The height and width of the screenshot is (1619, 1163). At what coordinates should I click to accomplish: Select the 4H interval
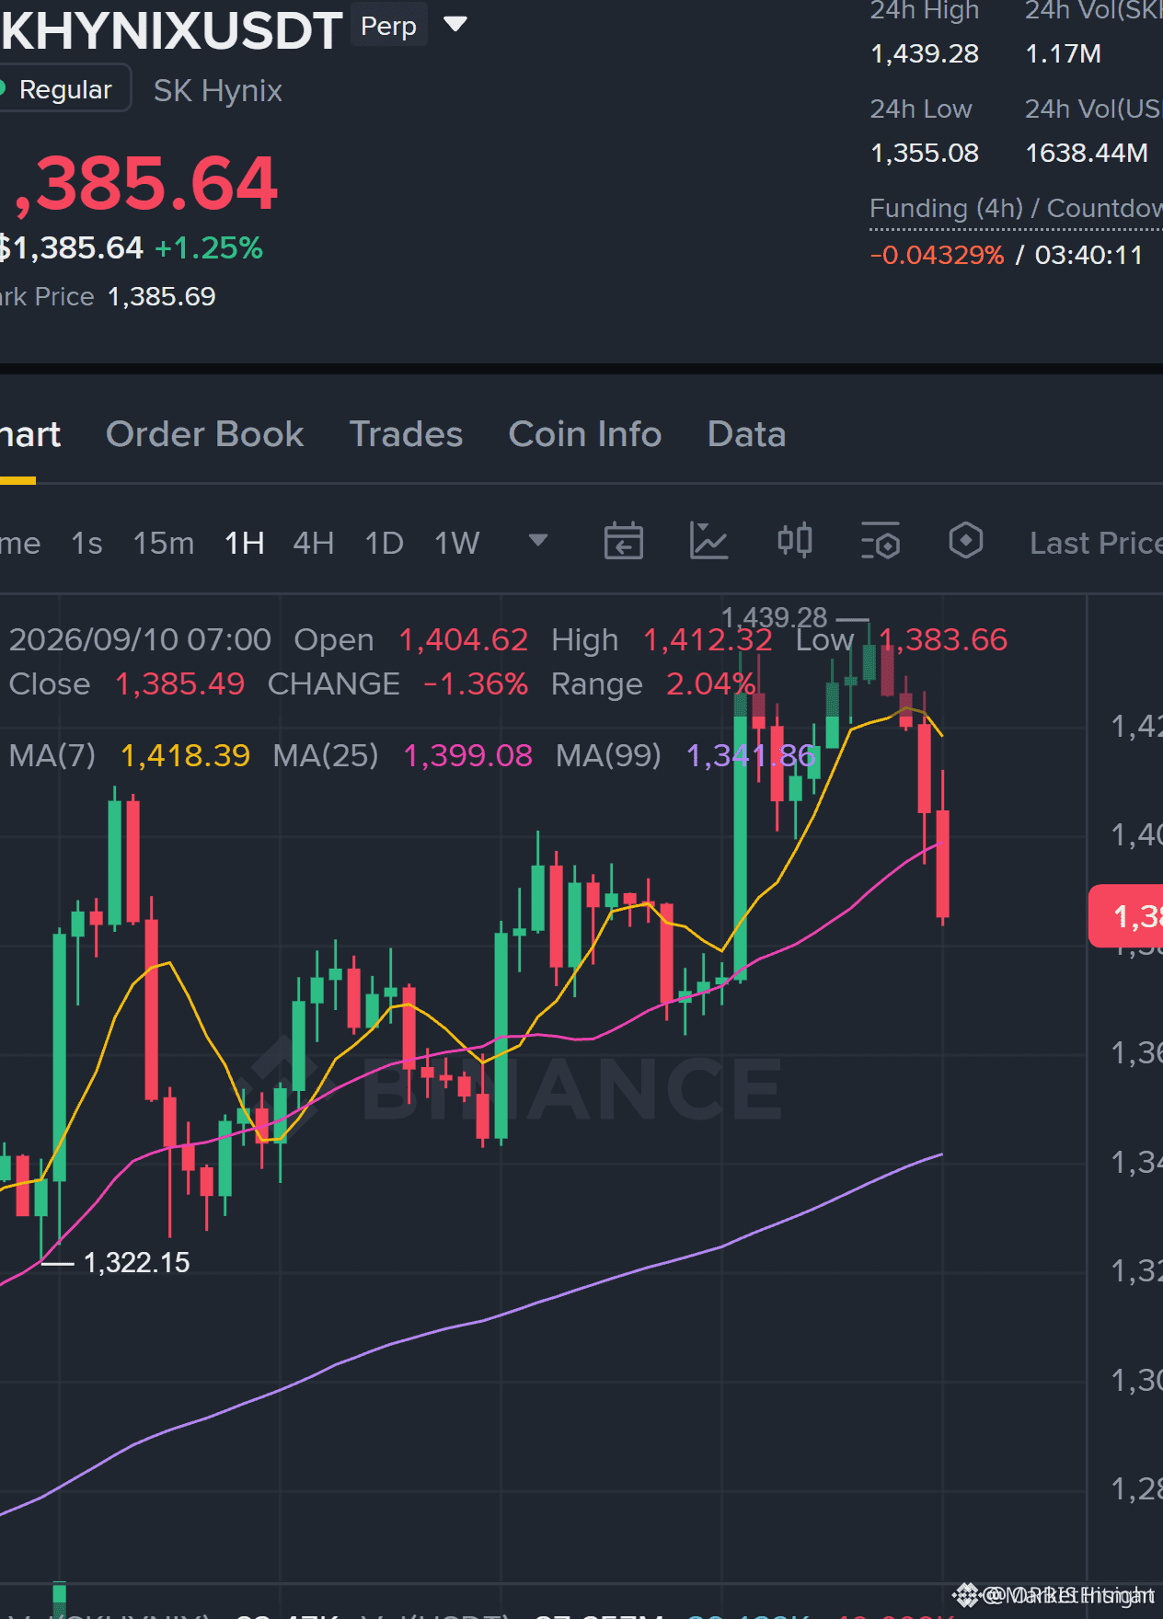(x=314, y=543)
